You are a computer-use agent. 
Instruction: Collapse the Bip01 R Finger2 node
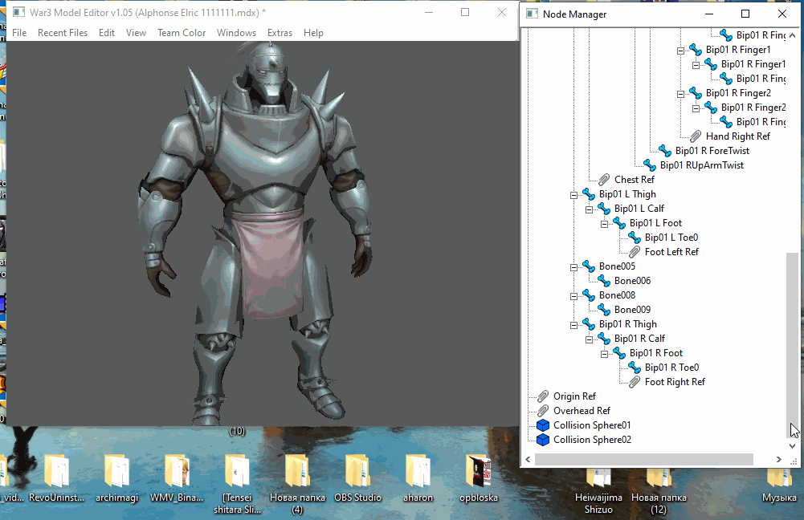[x=680, y=93]
